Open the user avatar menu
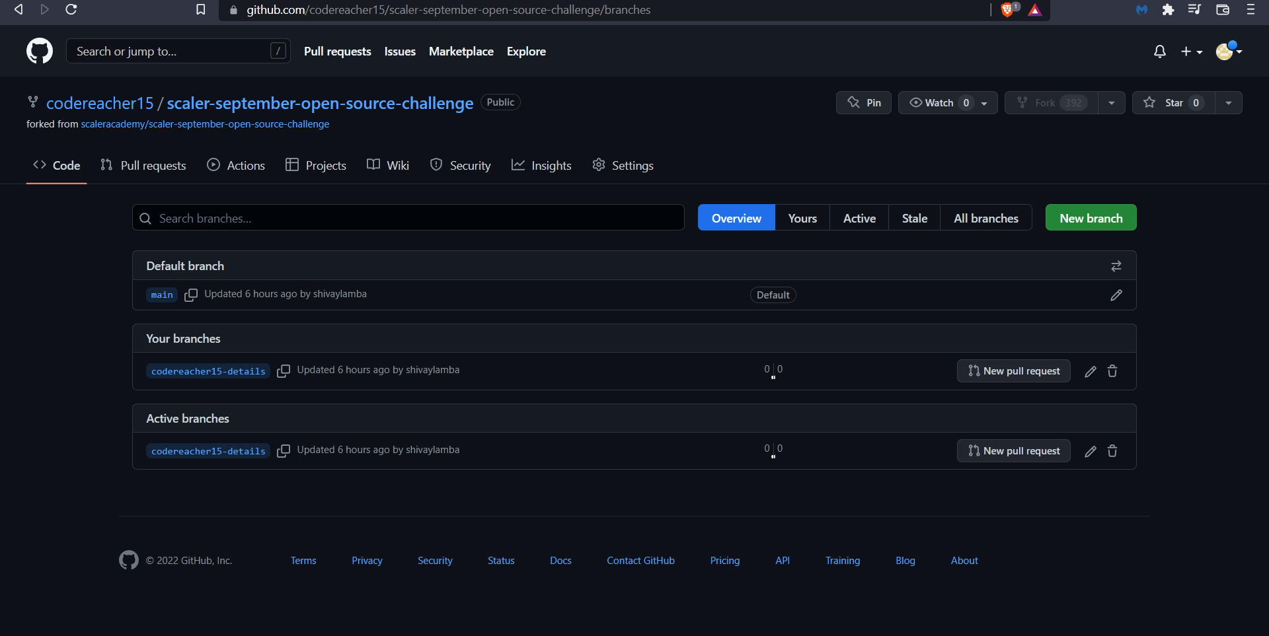This screenshot has height=636, width=1269. (1229, 51)
